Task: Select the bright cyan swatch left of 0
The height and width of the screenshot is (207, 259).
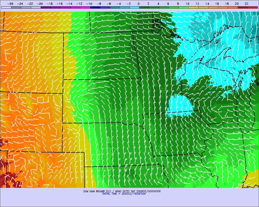Action: pyautogui.click(x=135, y=7)
